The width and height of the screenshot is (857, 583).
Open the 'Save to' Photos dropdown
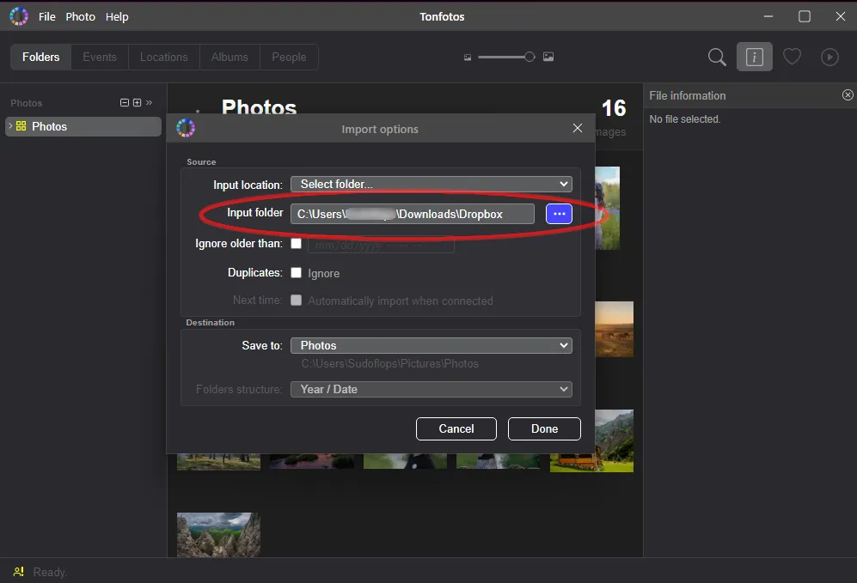pyautogui.click(x=431, y=345)
